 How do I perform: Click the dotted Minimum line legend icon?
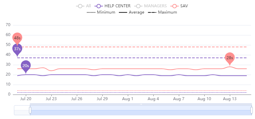(x=91, y=12)
